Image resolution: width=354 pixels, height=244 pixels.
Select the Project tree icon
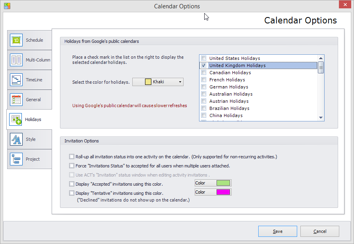[16, 159]
